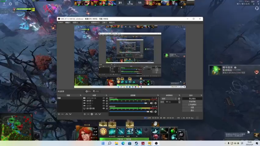Click Windranger's green health bar 1235/1235
This screenshot has height=146, width=260.
(x=124, y=139)
